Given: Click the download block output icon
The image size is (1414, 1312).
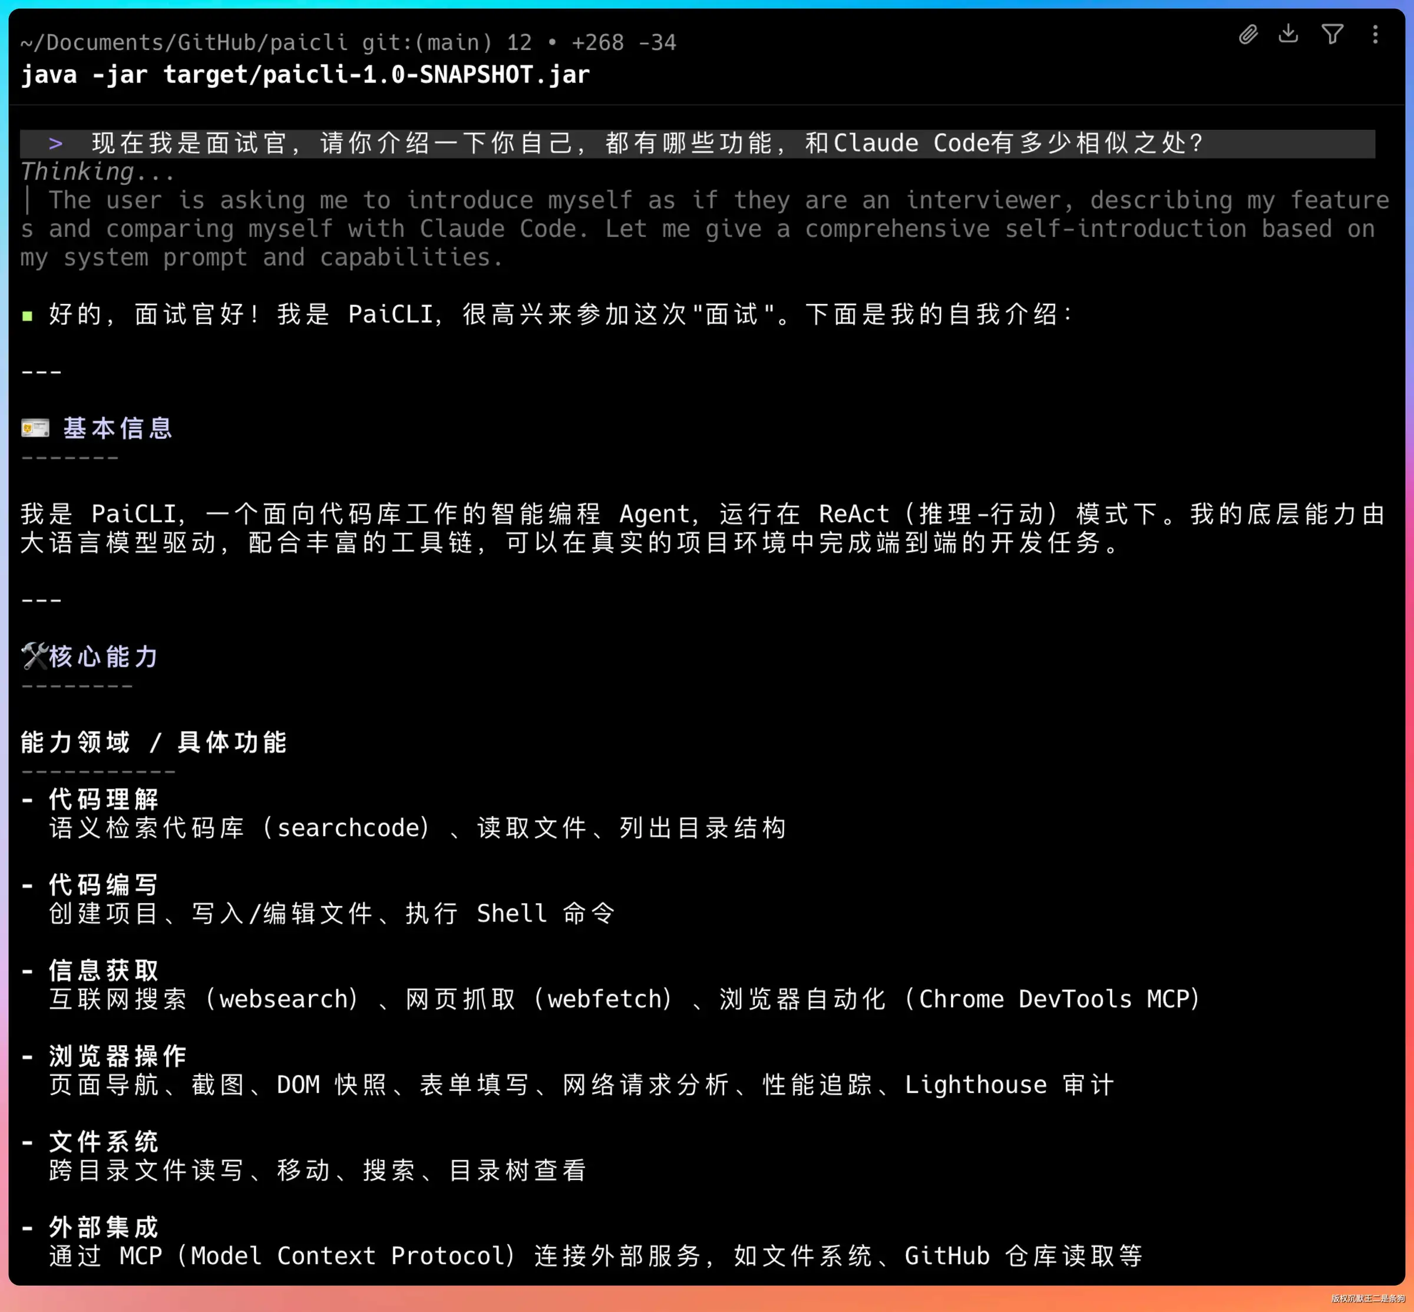Looking at the screenshot, I should pos(1289,34).
